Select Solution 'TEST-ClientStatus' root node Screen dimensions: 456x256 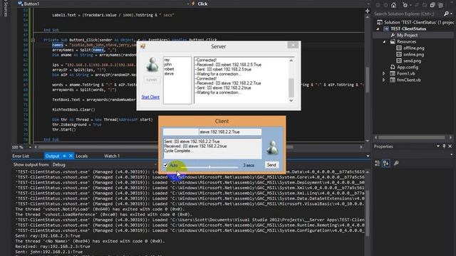pyautogui.click(x=419, y=22)
